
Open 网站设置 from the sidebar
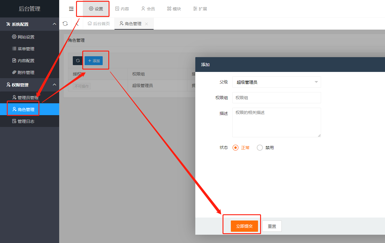pos(26,37)
